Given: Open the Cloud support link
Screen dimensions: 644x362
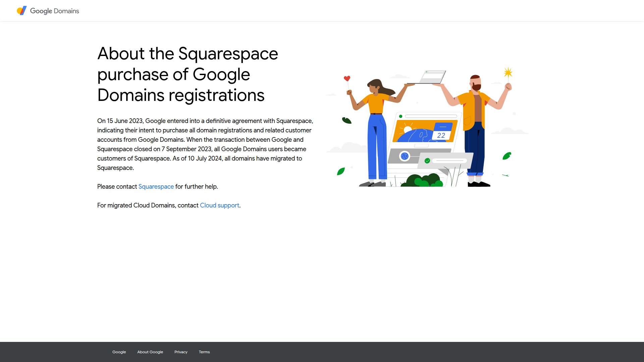Looking at the screenshot, I should [219, 205].
